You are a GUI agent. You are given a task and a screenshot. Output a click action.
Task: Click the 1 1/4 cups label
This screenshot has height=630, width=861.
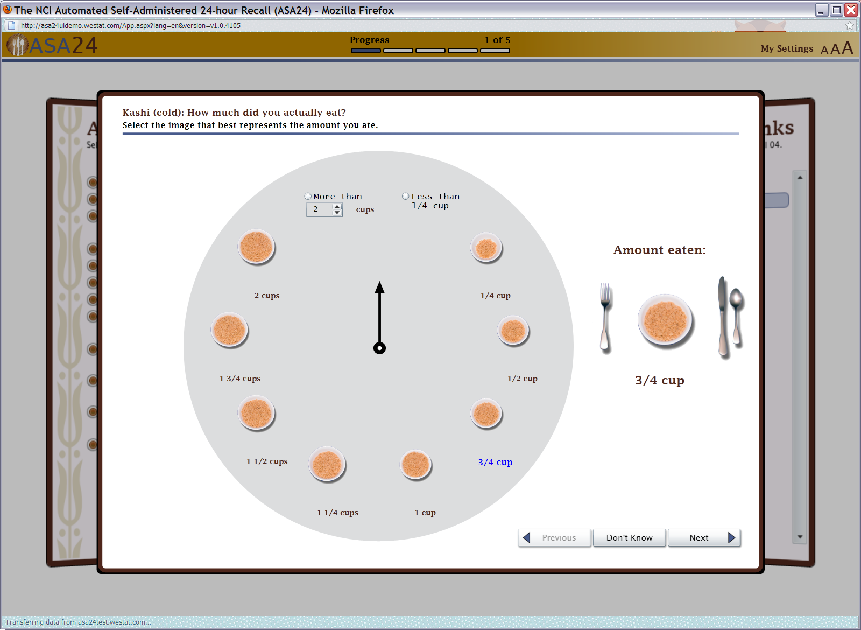(338, 513)
